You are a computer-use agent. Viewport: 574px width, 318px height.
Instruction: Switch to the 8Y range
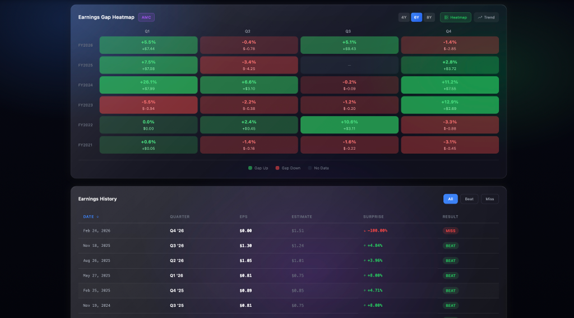click(x=429, y=17)
